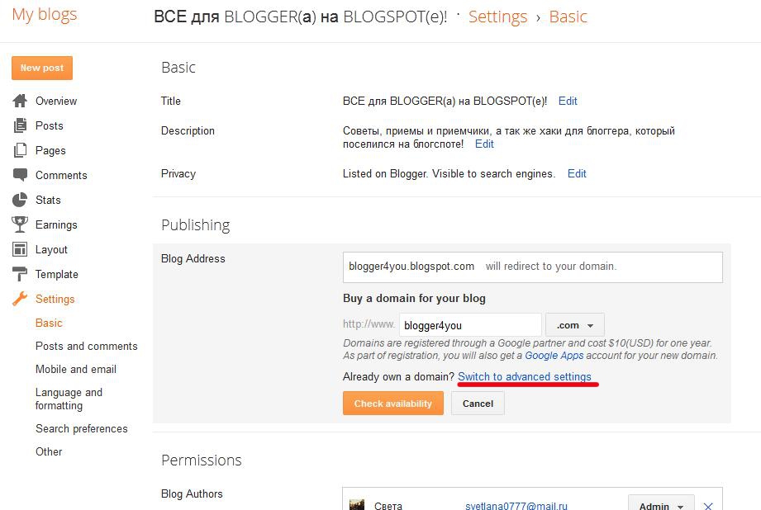Click the Pages icon in sidebar
The height and width of the screenshot is (510, 761).
20,150
